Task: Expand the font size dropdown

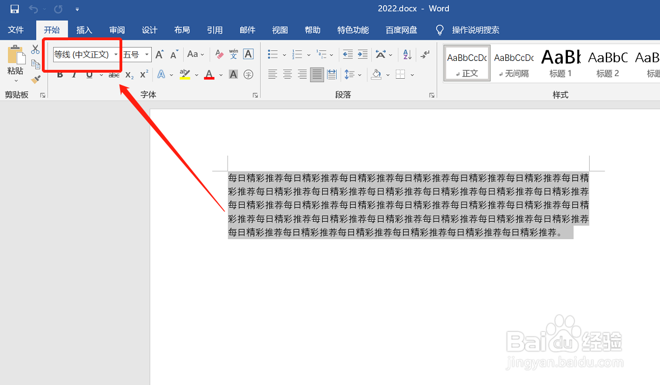Action: coord(147,54)
